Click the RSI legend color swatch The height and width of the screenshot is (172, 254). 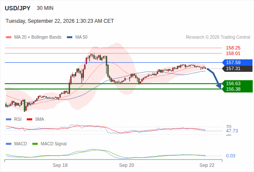click(9, 120)
